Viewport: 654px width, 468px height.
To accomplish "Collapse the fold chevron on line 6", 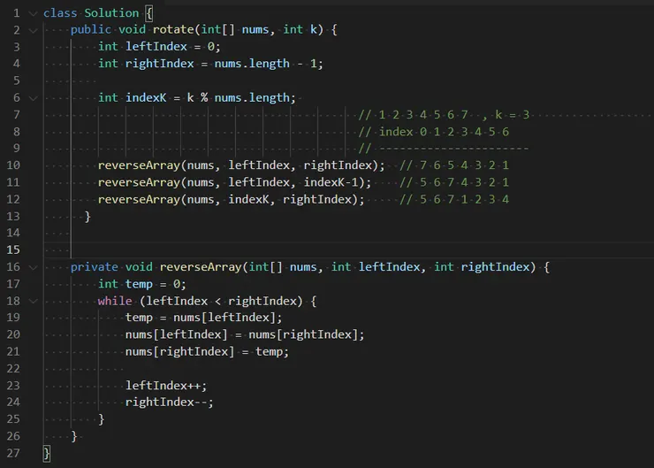I will point(33,98).
